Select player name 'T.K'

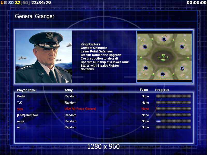[20, 103]
